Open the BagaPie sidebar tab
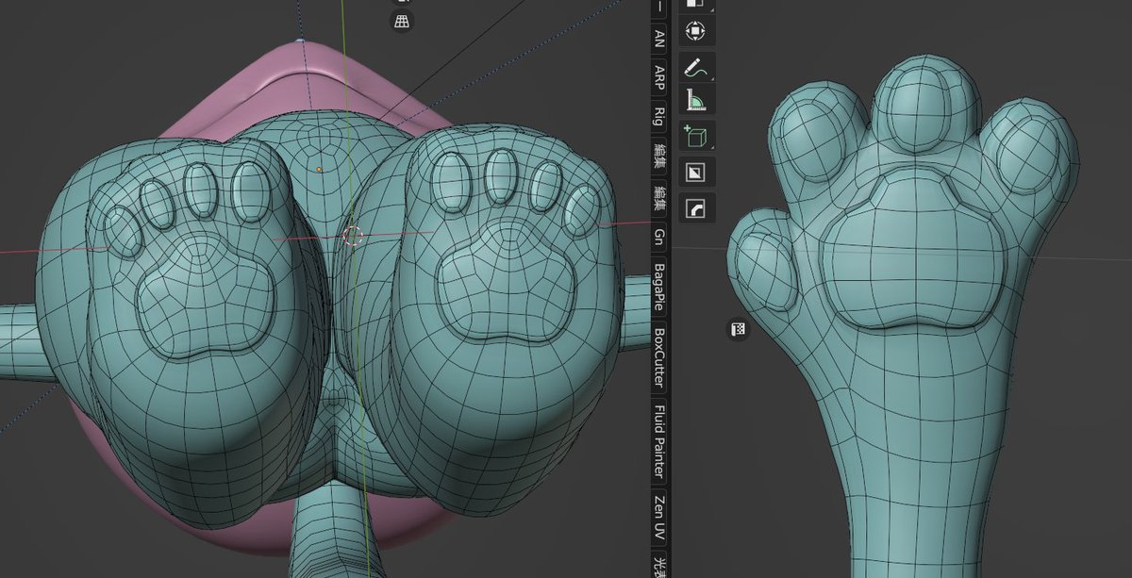 (x=660, y=289)
